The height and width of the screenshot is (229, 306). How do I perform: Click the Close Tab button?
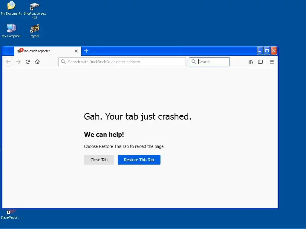point(99,160)
